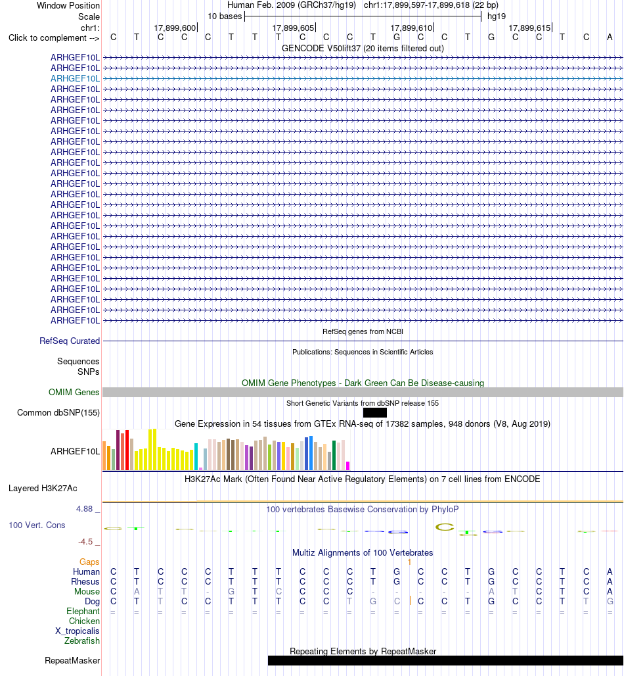Image resolution: width=624 pixels, height=676 pixels.
Task: Click the 10 bases scale bar
Action: tap(363, 16)
